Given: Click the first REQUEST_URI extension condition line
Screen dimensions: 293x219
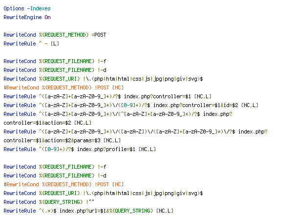Looking at the screenshot, I should pos(103,79).
